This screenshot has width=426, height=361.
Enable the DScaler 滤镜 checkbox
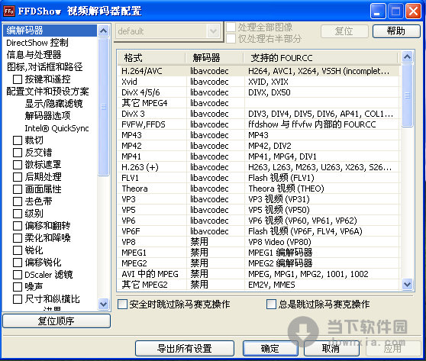pos(18,275)
